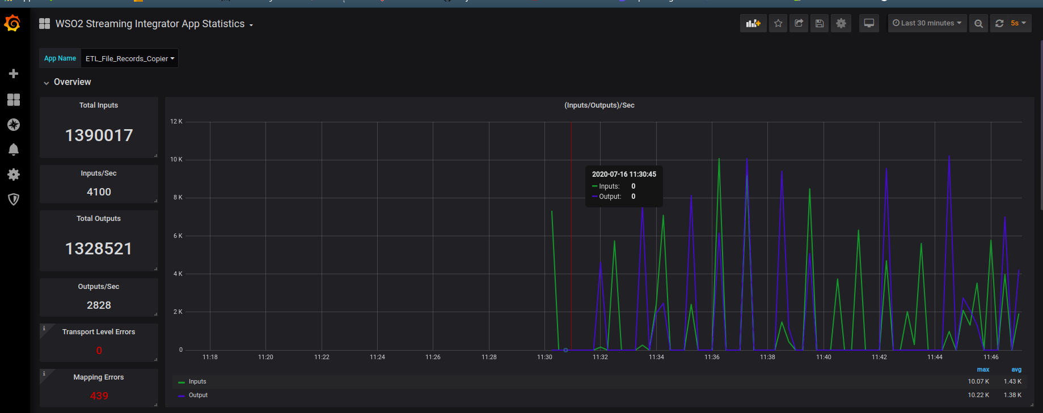Open the (Inputs/Outputs)/Sec panel title menu
The height and width of the screenshot is (413, 1043).
[x=599, y=105]
